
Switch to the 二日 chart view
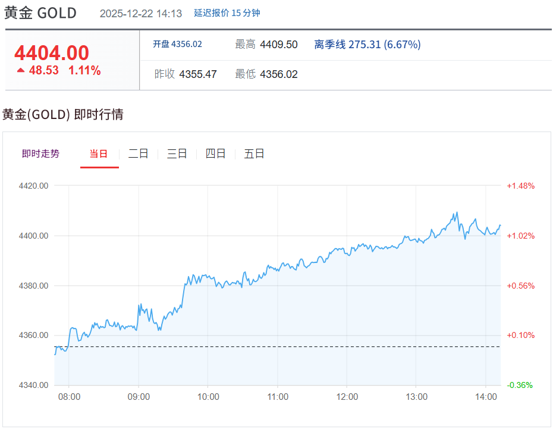point(138,154)
